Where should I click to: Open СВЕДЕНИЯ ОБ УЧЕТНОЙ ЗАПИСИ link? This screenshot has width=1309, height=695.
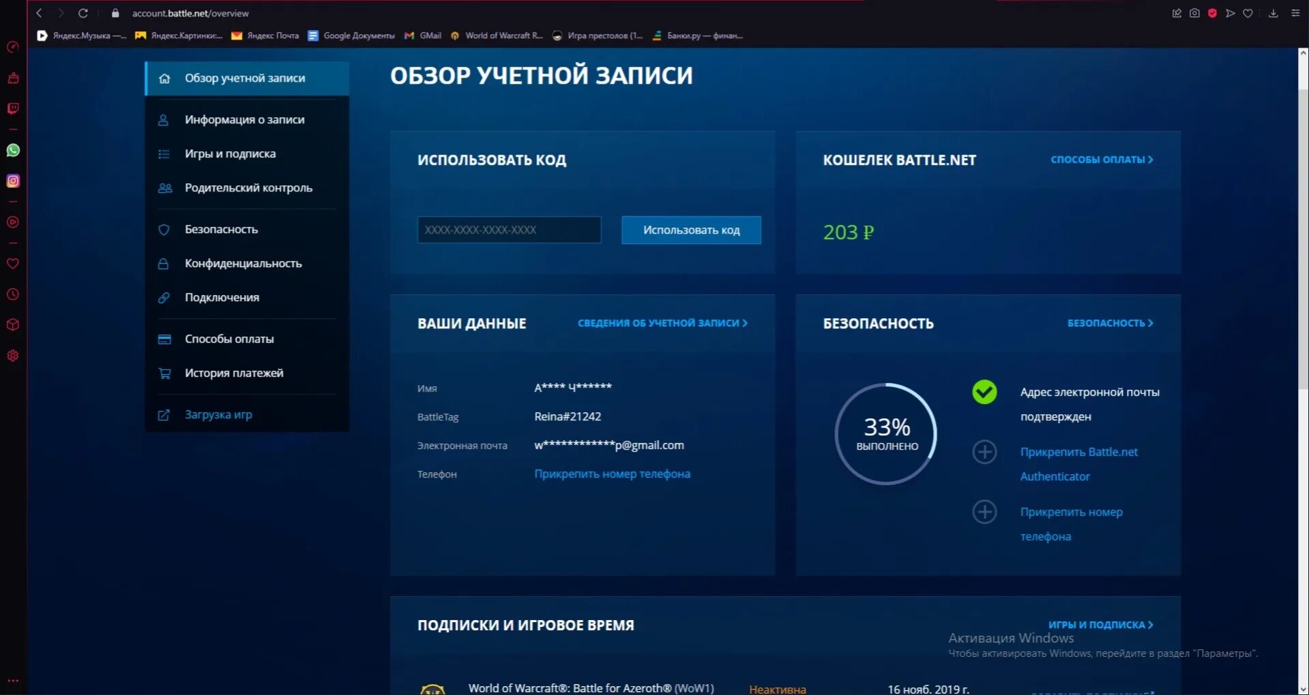click(662, 323)
